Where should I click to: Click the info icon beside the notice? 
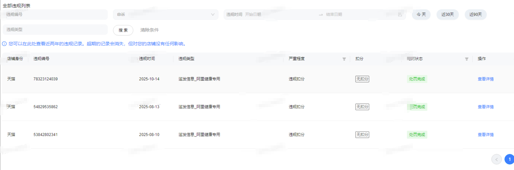click(x=4, y=44)
